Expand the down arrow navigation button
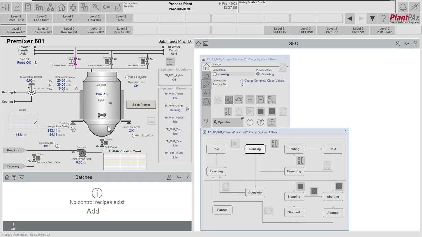422x237 pixels. click(372, 19)
